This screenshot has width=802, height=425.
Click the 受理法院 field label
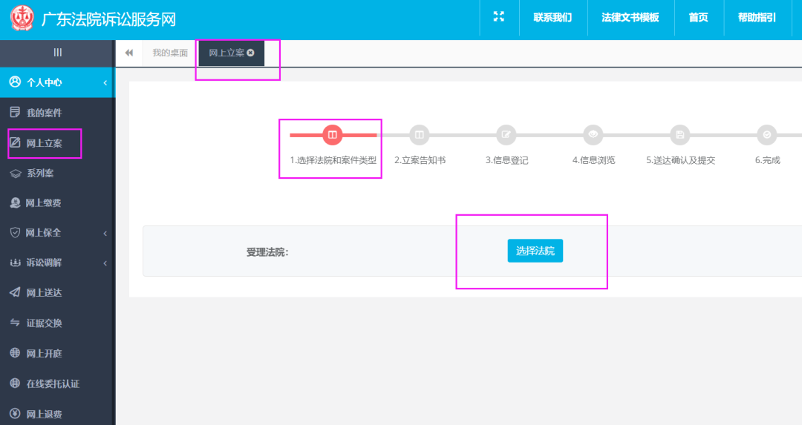(267, 252)
